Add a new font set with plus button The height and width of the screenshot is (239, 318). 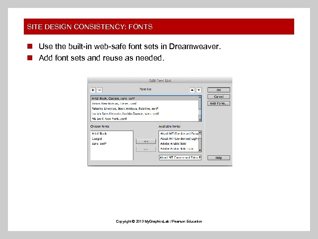coord(93,90)
